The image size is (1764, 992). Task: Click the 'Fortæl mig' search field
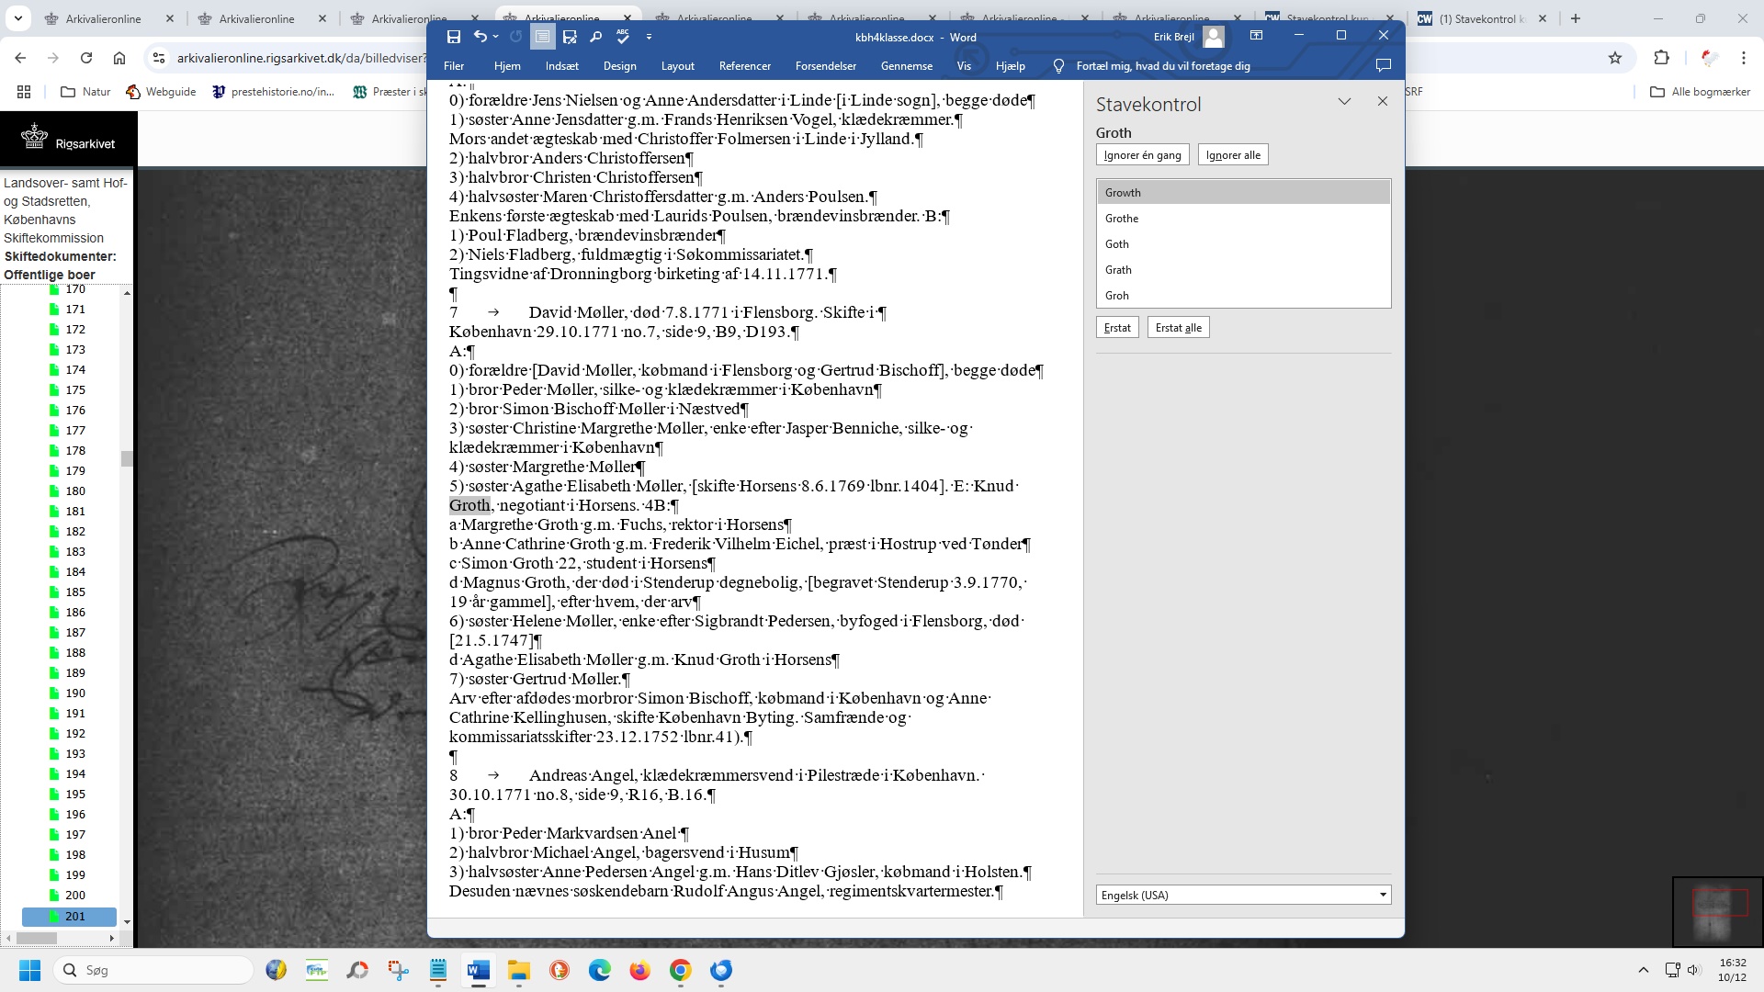pyautogui.click(x=1162, y=66)
